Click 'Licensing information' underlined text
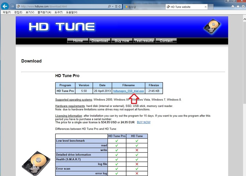Viewport: 246px width, 176px height. 69,116
